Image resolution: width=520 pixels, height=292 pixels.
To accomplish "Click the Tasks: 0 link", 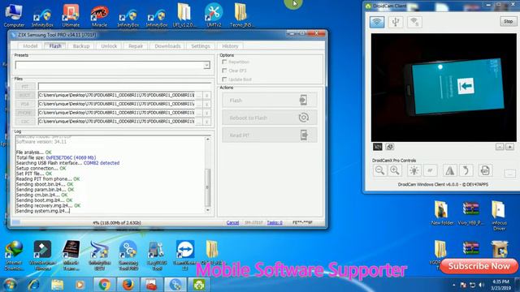I will [275, 222].
